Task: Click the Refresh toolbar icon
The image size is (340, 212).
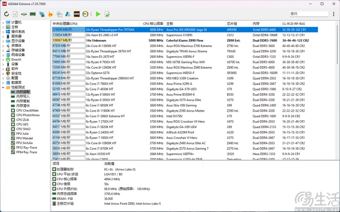Action: click(x=6, y=14)
